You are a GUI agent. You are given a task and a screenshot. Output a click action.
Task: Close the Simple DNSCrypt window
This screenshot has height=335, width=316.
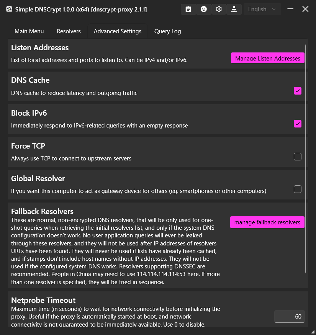pos(305,9)
